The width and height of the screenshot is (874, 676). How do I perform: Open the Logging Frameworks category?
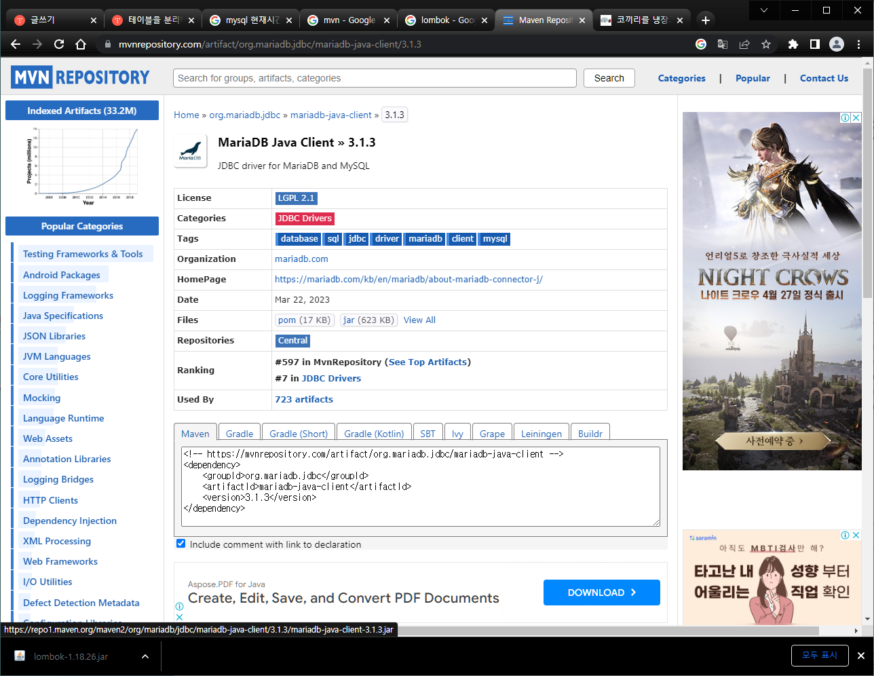[68, 295]
